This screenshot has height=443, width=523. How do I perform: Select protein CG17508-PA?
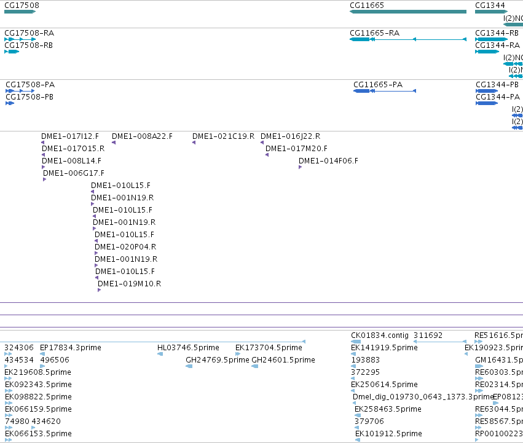coord(20,91)
